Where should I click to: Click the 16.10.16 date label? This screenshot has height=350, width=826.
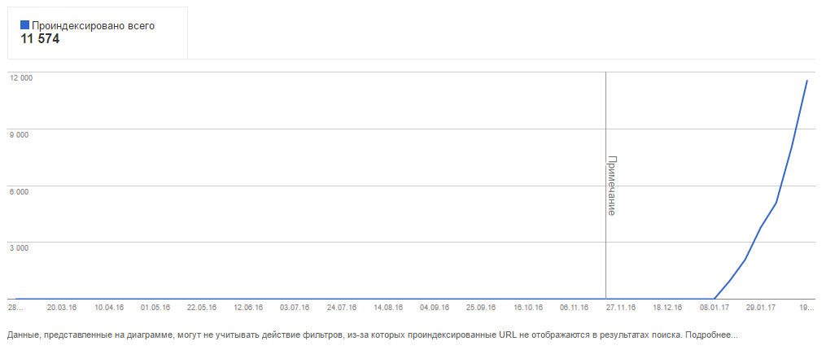(528, 308)
